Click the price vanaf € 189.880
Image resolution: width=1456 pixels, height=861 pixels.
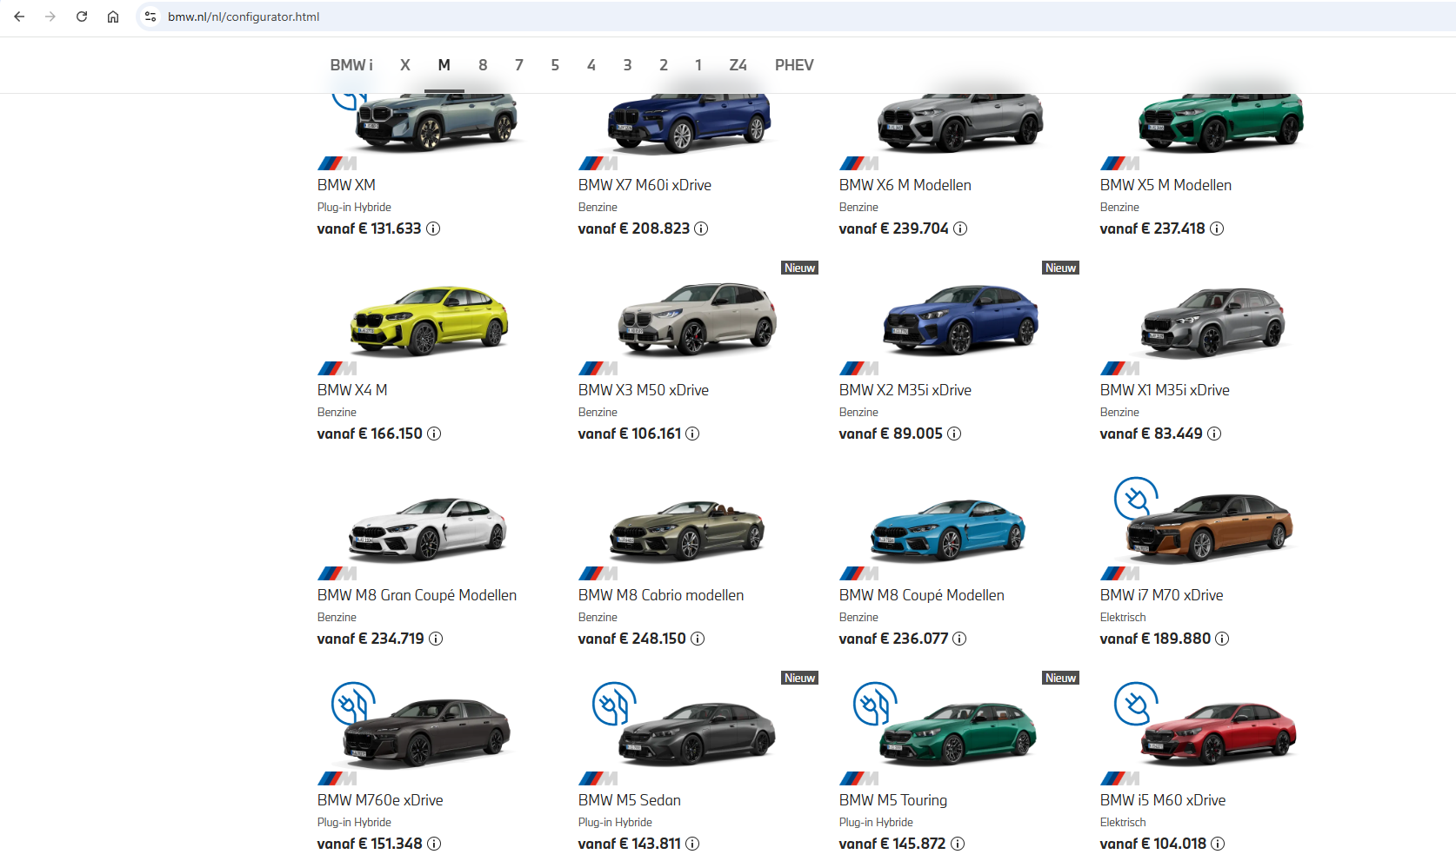(1155, 639)
